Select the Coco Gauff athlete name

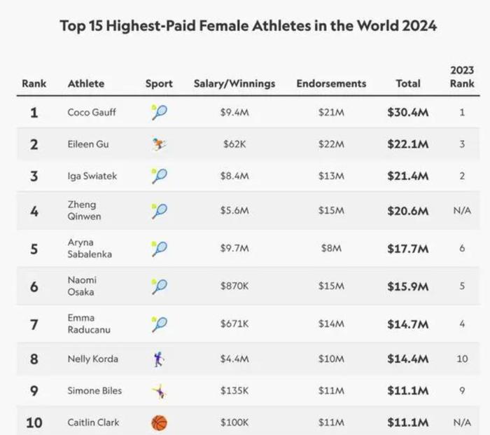[92, 112]
